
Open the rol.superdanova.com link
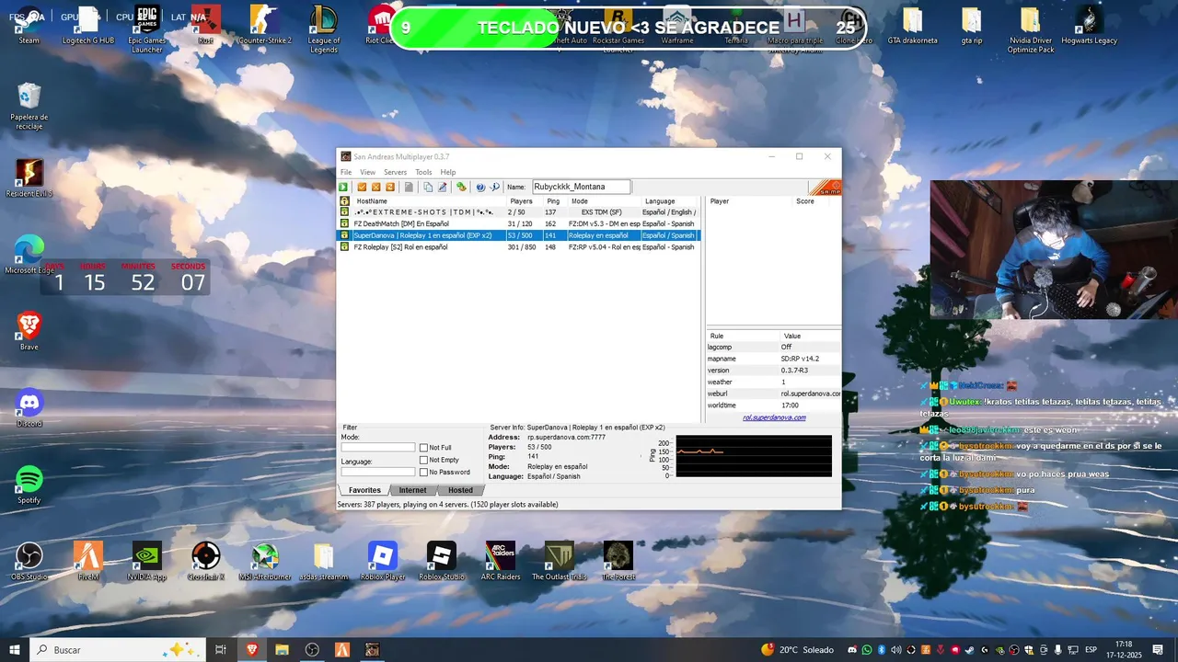pyautogui.click(x=774, y=417)
